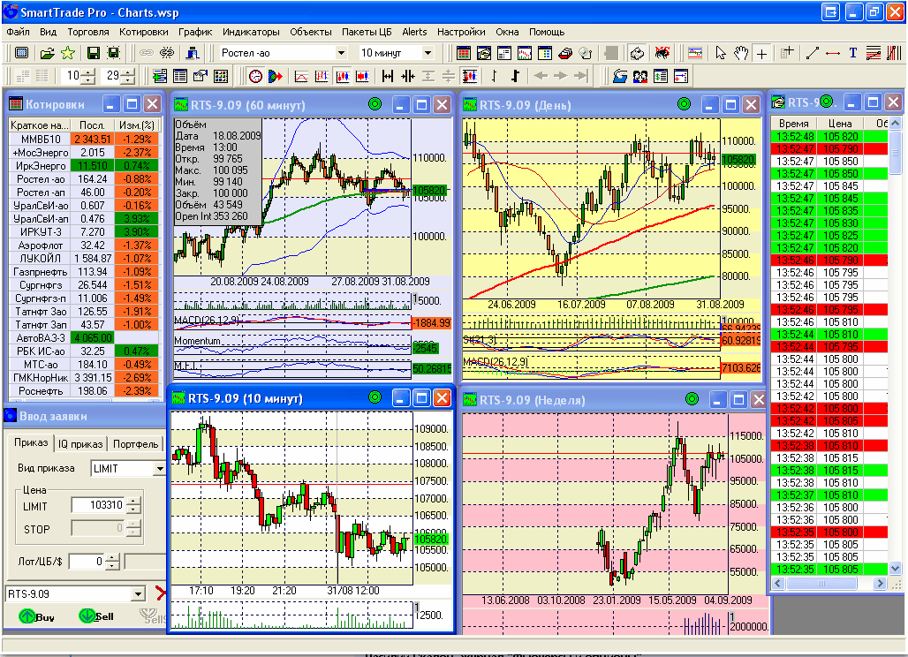The image size is (908, 657).
Task: Toggle the crosshair cursor tool
Action: point(761,53)
